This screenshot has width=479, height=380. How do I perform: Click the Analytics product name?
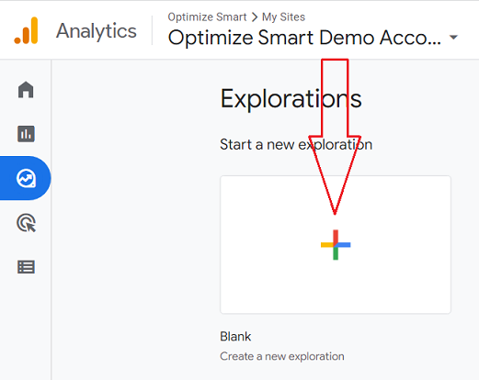[x=97, y=31]
